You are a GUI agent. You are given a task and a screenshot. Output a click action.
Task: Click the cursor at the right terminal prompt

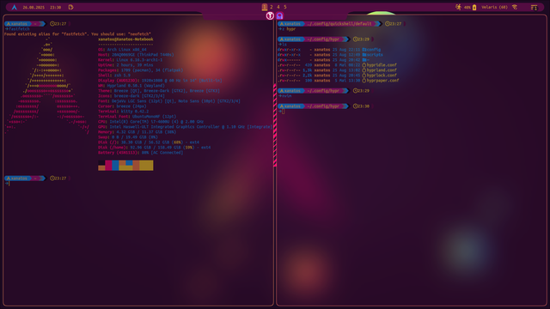tap(283, 112)
